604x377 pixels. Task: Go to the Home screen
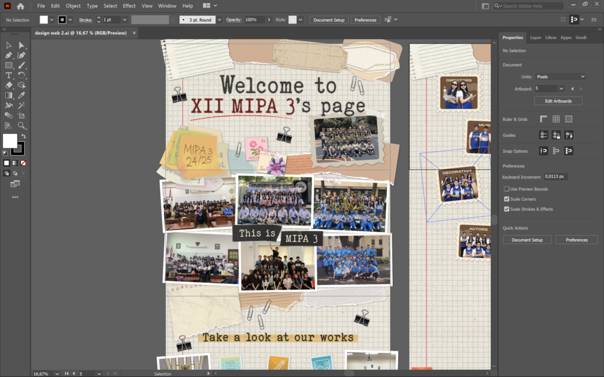click(21, 6)
